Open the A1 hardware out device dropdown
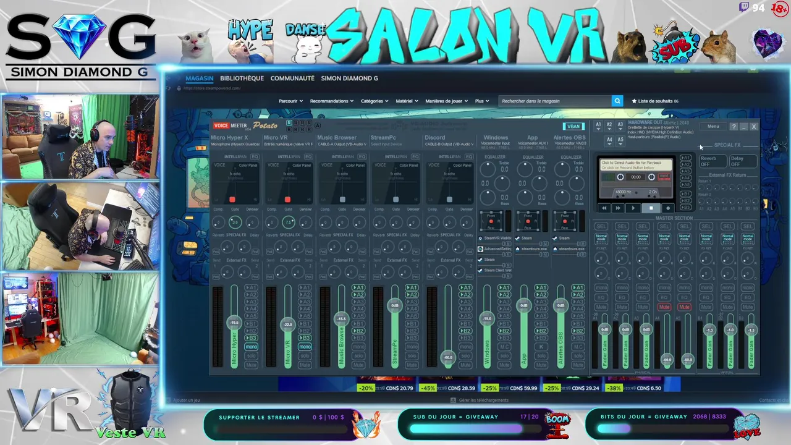This screenshot has height=445, width=791. 598,125
